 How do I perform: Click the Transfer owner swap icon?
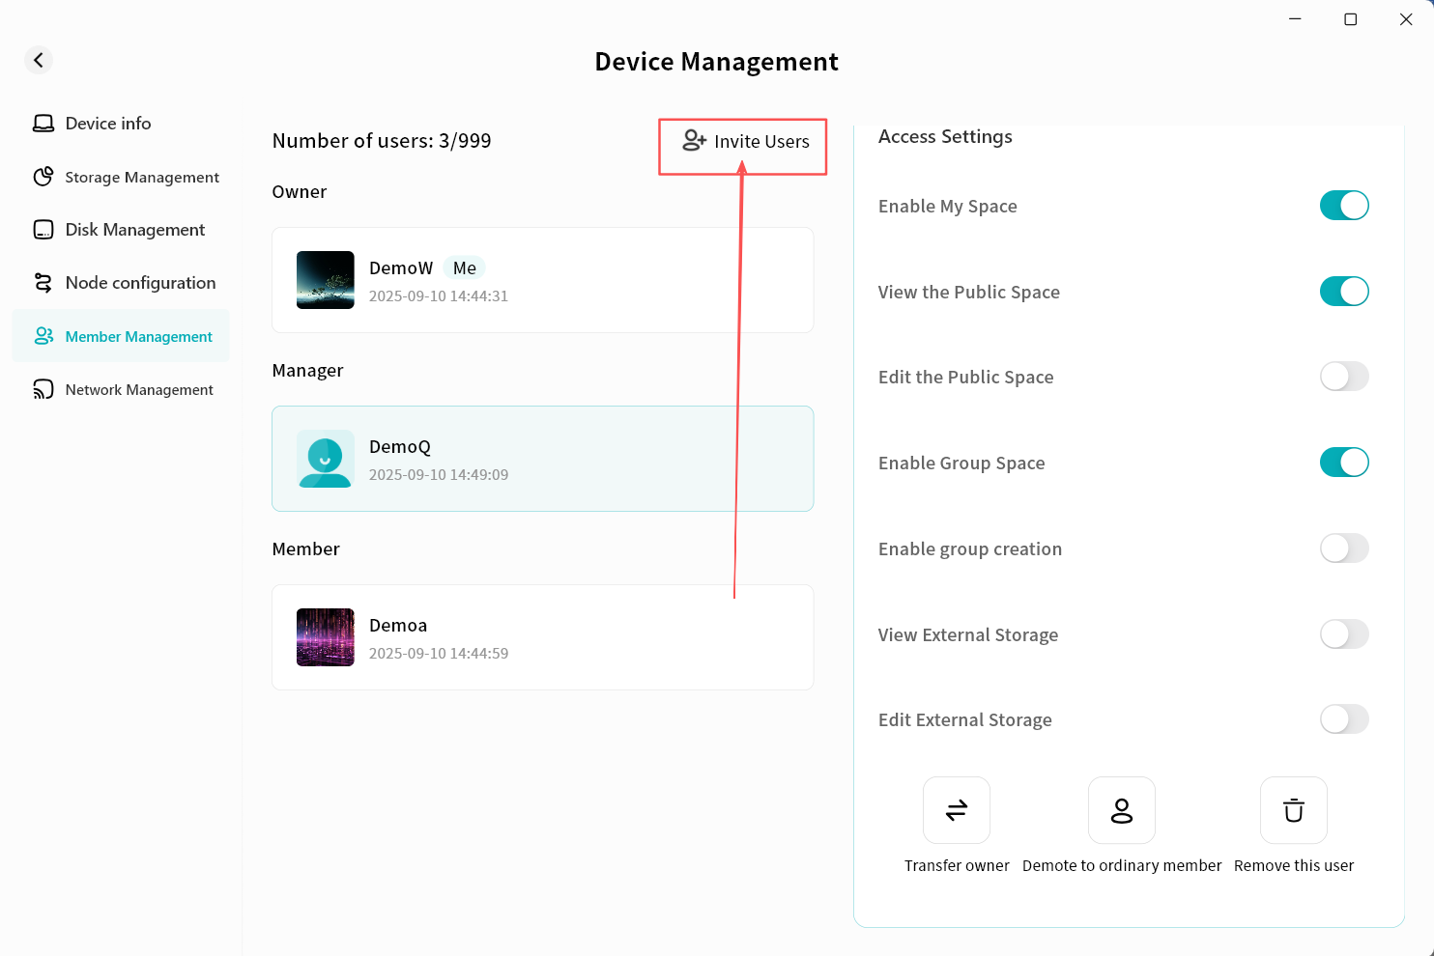(x=956, y=810)
